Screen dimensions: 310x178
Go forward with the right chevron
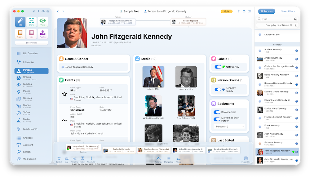click(x=63, y=11)
